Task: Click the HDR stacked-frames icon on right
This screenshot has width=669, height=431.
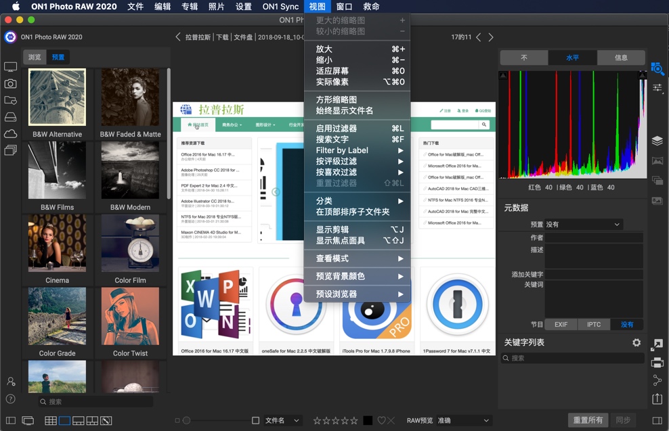Action: (x=657, y=181)
